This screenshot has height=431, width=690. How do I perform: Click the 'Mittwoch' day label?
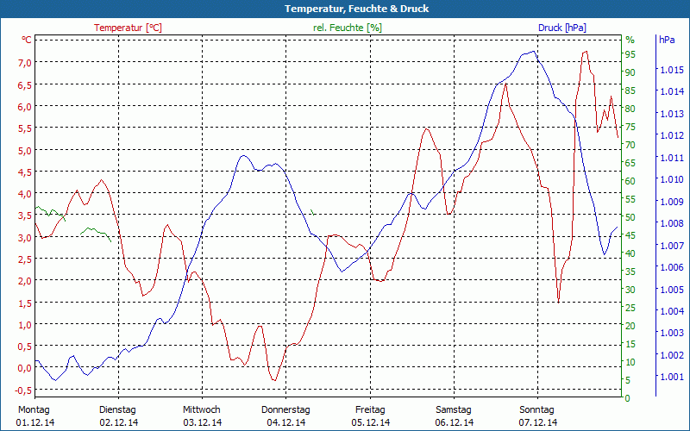coord(202,410)
